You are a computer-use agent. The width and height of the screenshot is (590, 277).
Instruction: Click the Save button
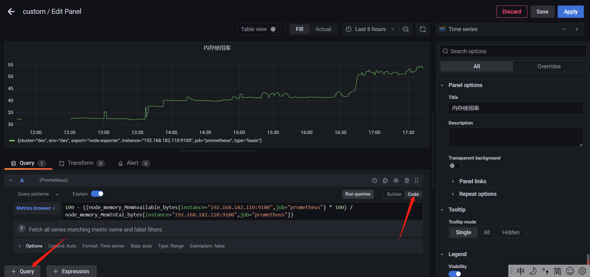(542, 12)
